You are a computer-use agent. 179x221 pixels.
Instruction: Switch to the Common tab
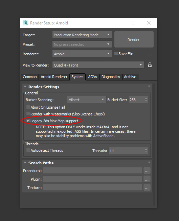click(30, 77)
